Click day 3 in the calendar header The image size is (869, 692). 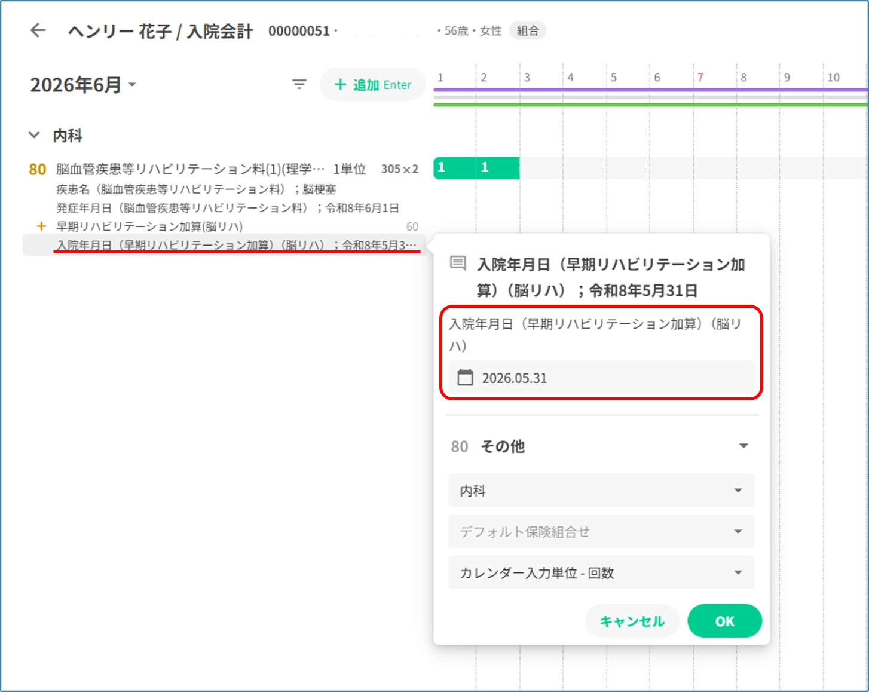pos(527,78)
